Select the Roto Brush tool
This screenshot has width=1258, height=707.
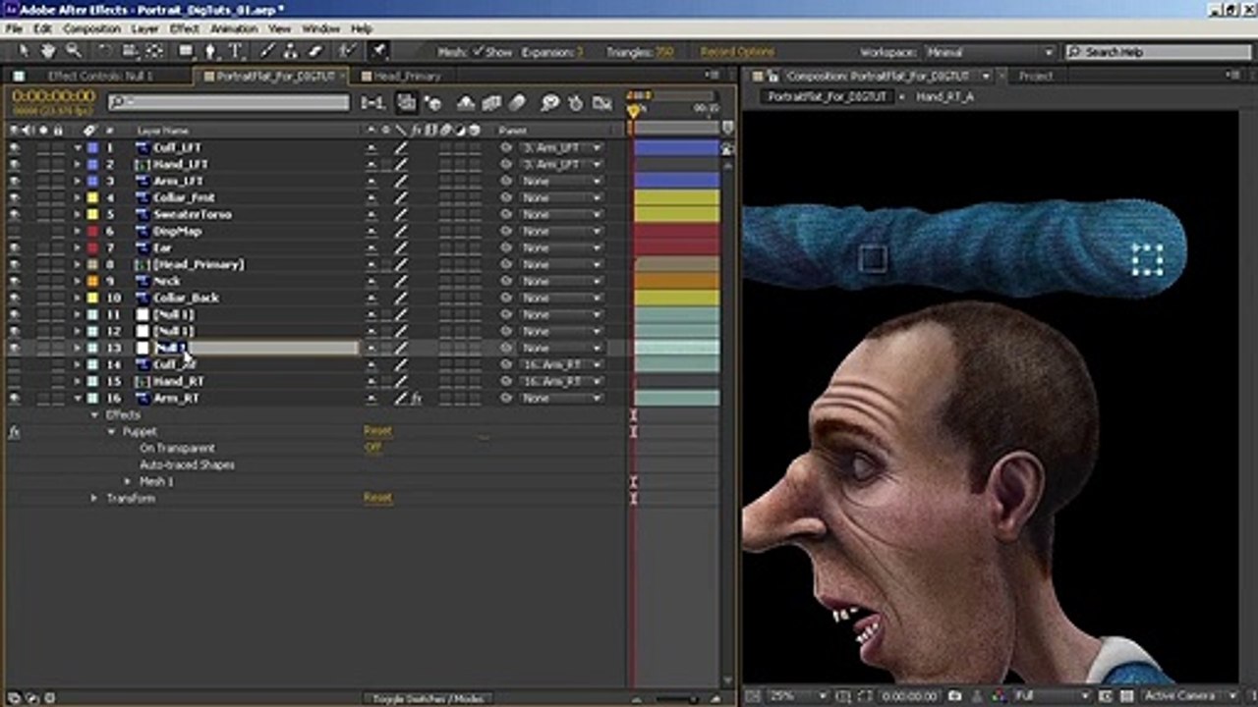347,51
